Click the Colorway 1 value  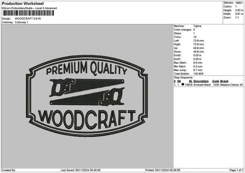(x=21, y=22)
